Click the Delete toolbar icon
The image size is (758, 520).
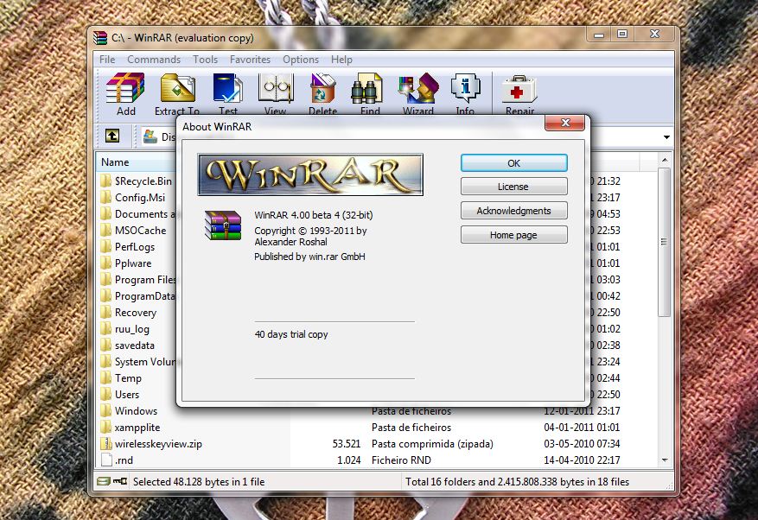coord(322,88)
